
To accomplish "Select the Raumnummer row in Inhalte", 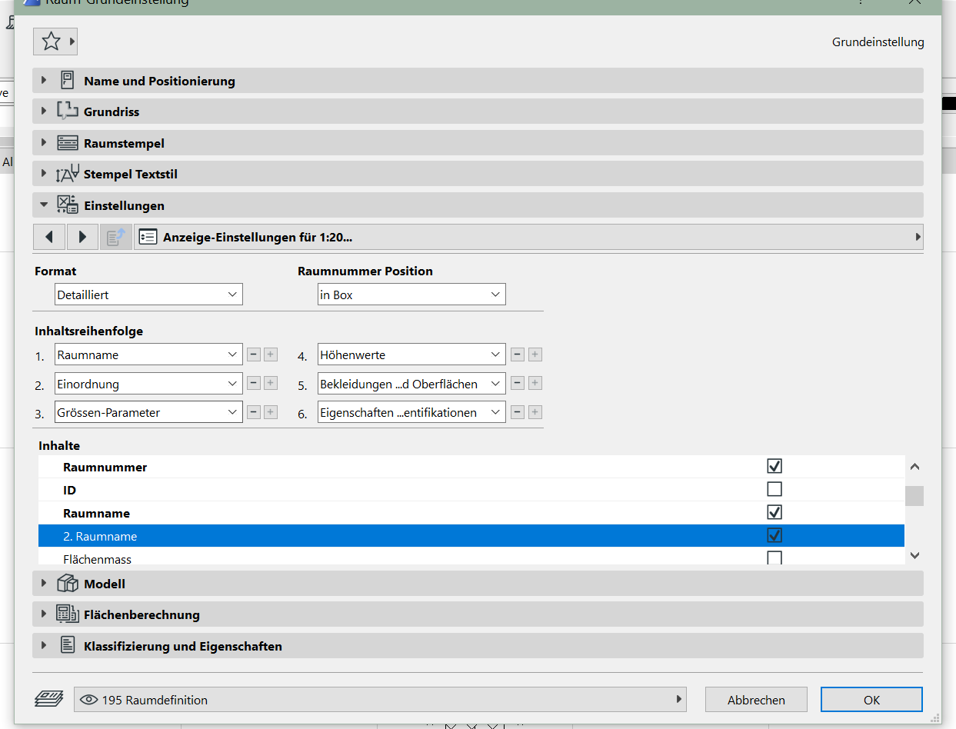I will point(471,467).
